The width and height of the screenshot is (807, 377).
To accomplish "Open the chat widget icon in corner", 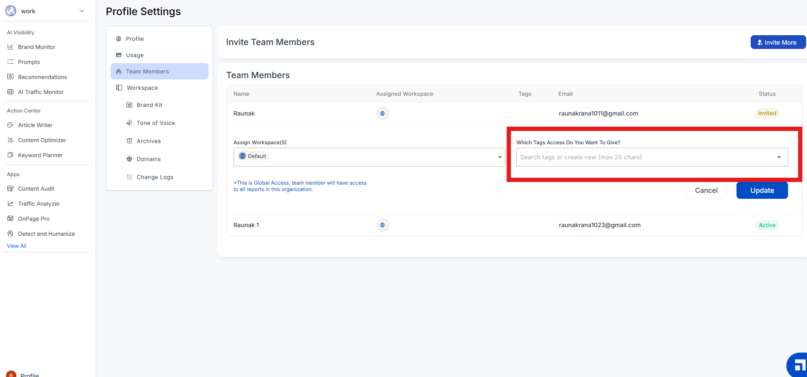I will coord(798,365).
